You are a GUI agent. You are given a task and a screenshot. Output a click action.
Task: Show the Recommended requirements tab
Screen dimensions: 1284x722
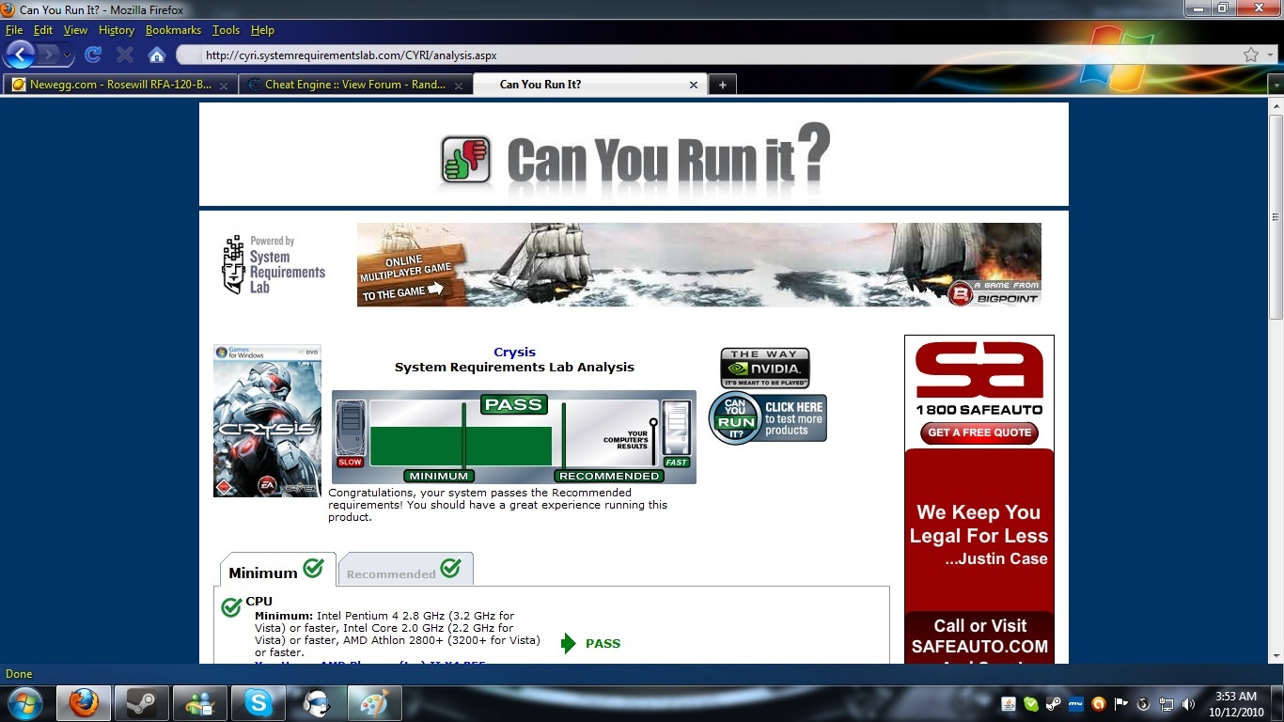pyautogui.click(x=405, y=571)
